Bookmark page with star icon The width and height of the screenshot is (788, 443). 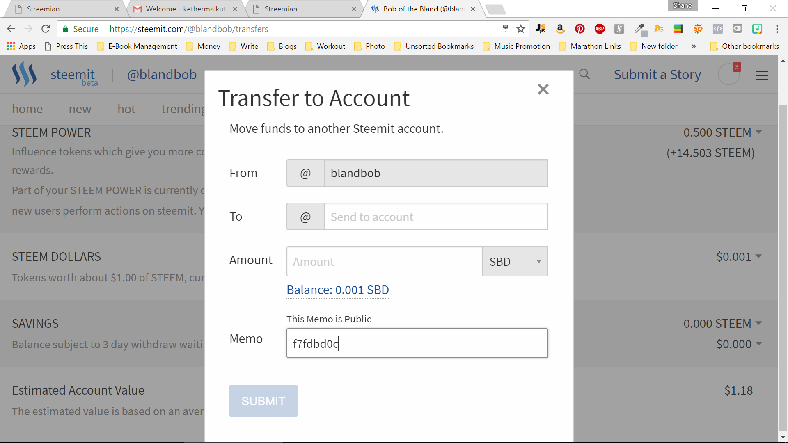tap(521, 29)
